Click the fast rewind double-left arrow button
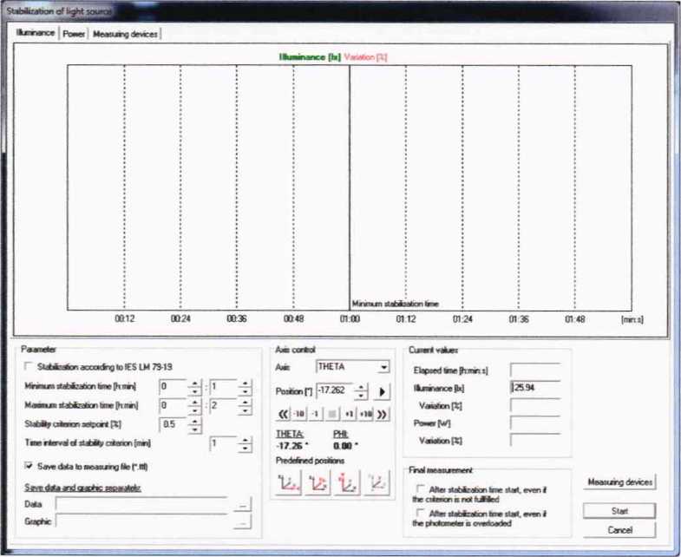Viewport: 681px width, 557px height. pos(282,414)
